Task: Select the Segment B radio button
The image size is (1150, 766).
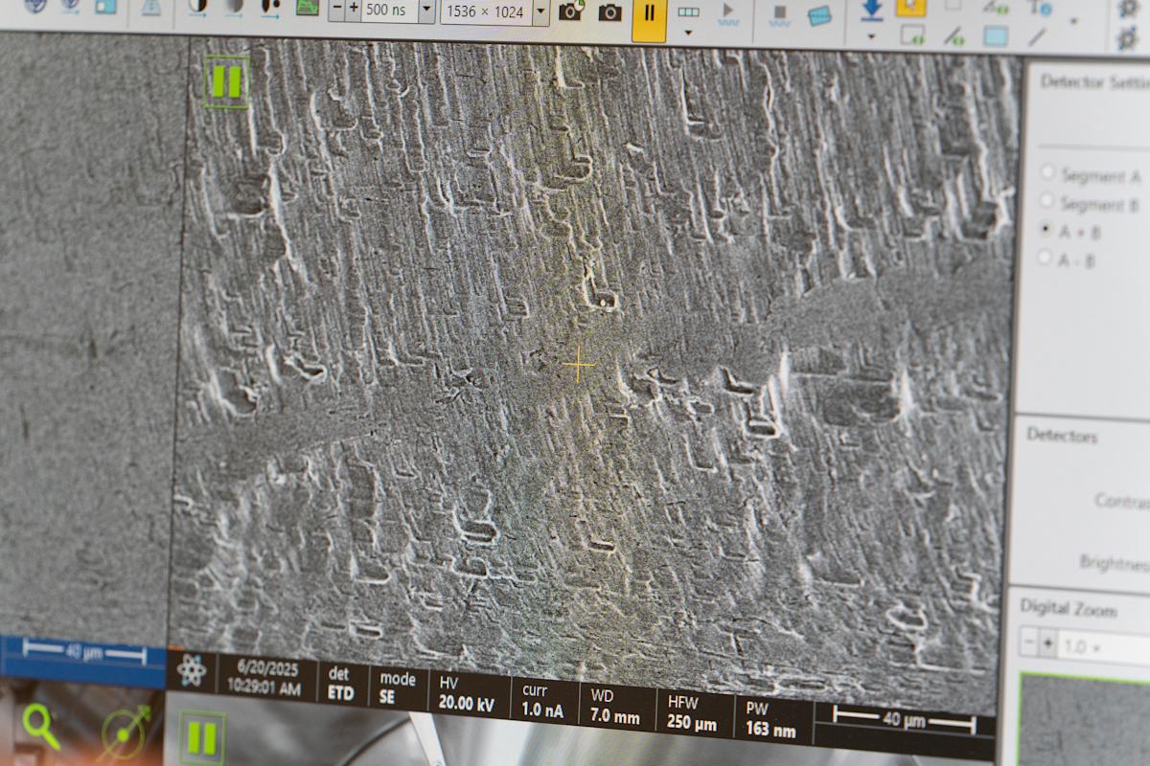Action: point(1046,202)
